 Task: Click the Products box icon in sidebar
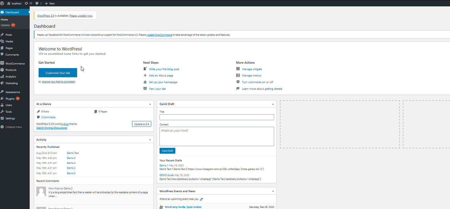(x=2, y=70)
